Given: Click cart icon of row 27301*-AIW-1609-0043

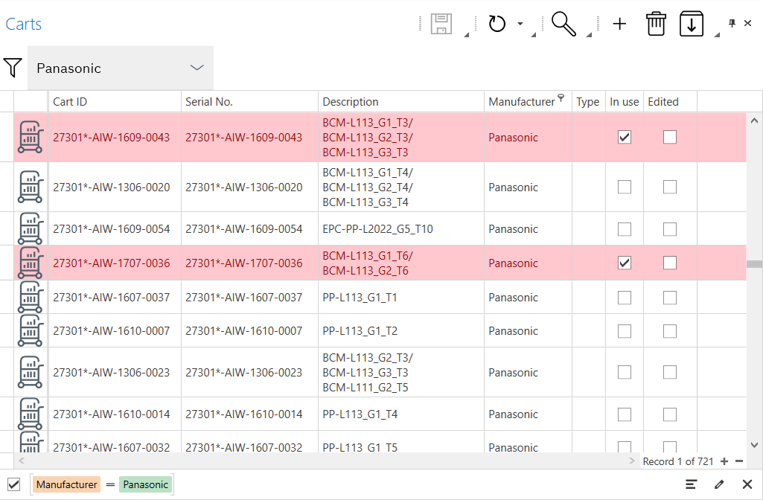Looking at the screenshot, I should (x=31, y=137).
